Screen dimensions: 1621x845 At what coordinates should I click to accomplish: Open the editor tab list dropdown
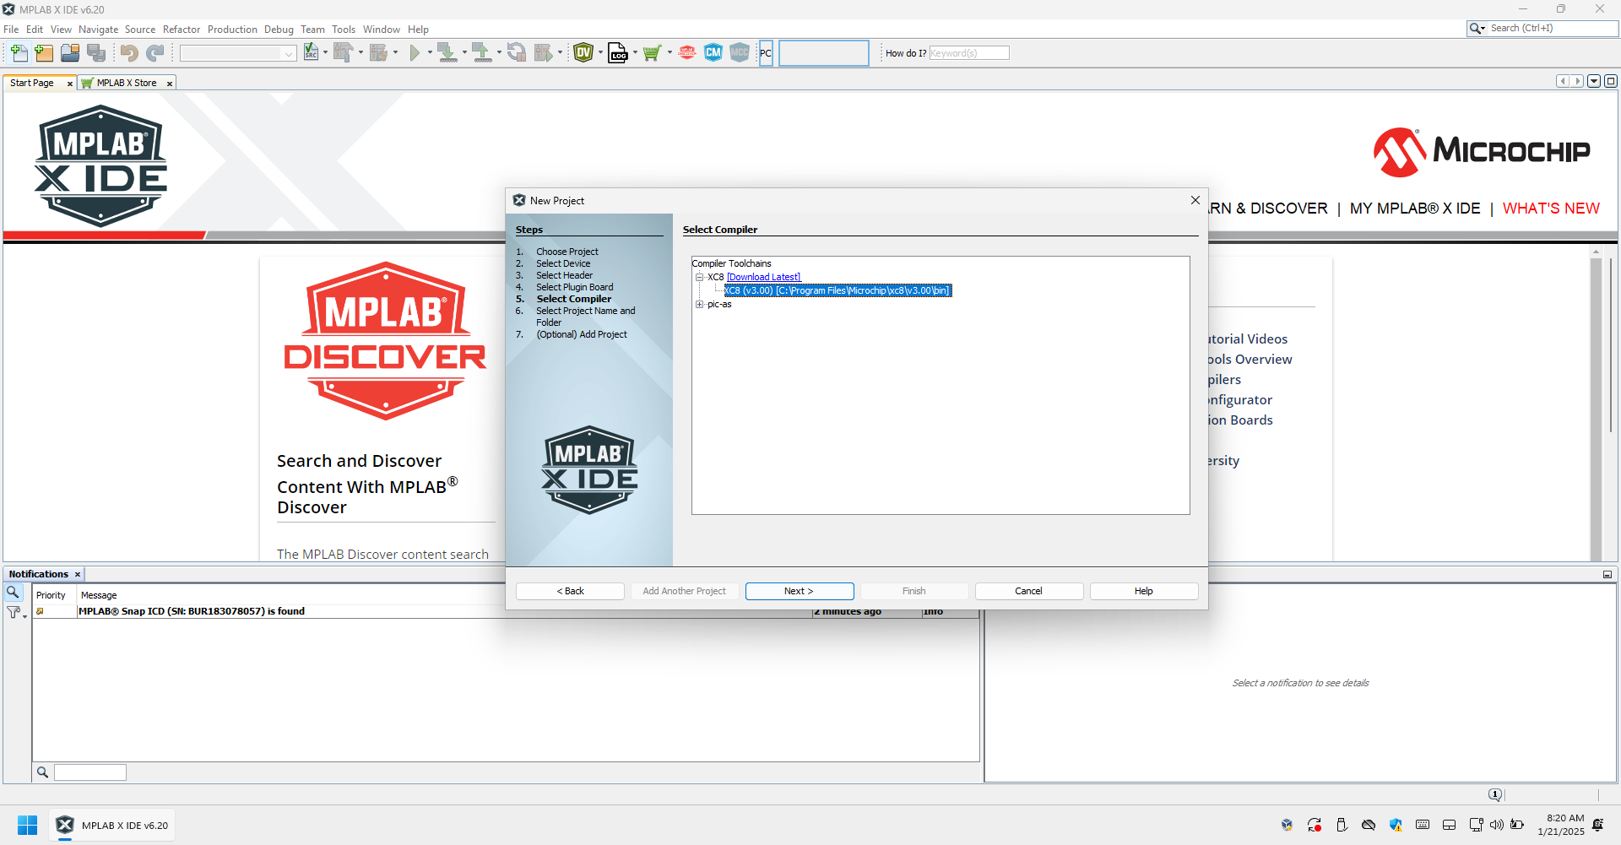1594,81
